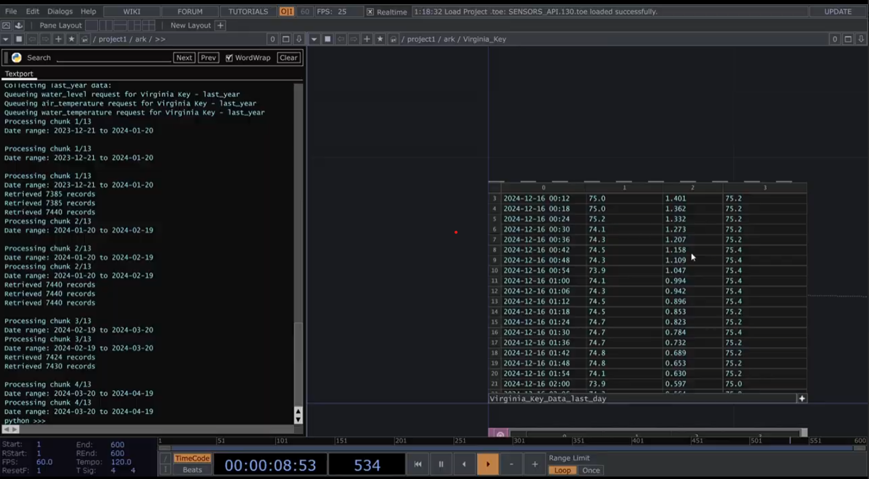Play timeline in reverse

click(x=464, y=464)
